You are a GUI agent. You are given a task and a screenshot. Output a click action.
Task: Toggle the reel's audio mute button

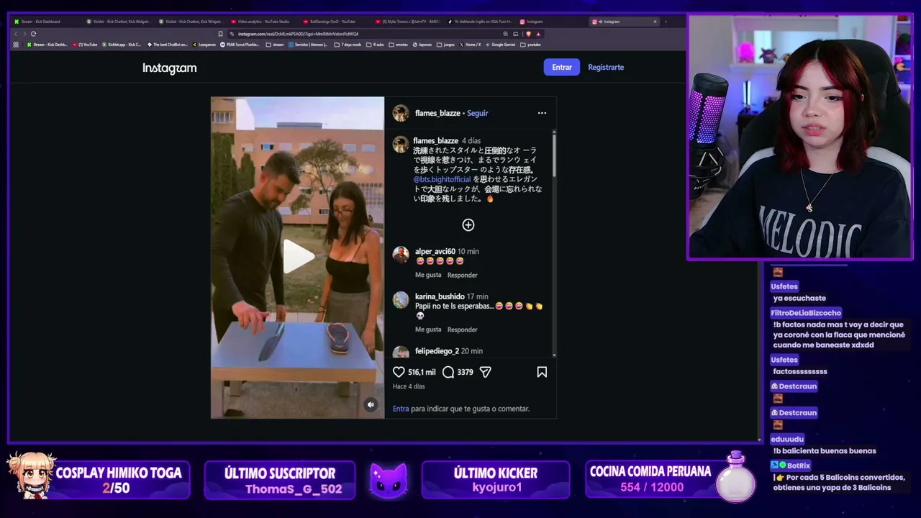pyautogui.click(x=371, y=404)
